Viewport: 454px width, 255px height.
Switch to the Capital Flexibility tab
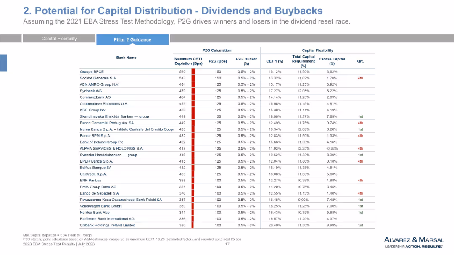(59, 39)
